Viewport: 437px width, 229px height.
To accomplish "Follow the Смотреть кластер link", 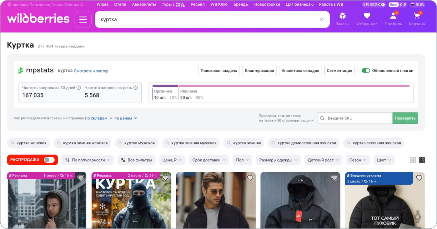I will click(91, 71).
